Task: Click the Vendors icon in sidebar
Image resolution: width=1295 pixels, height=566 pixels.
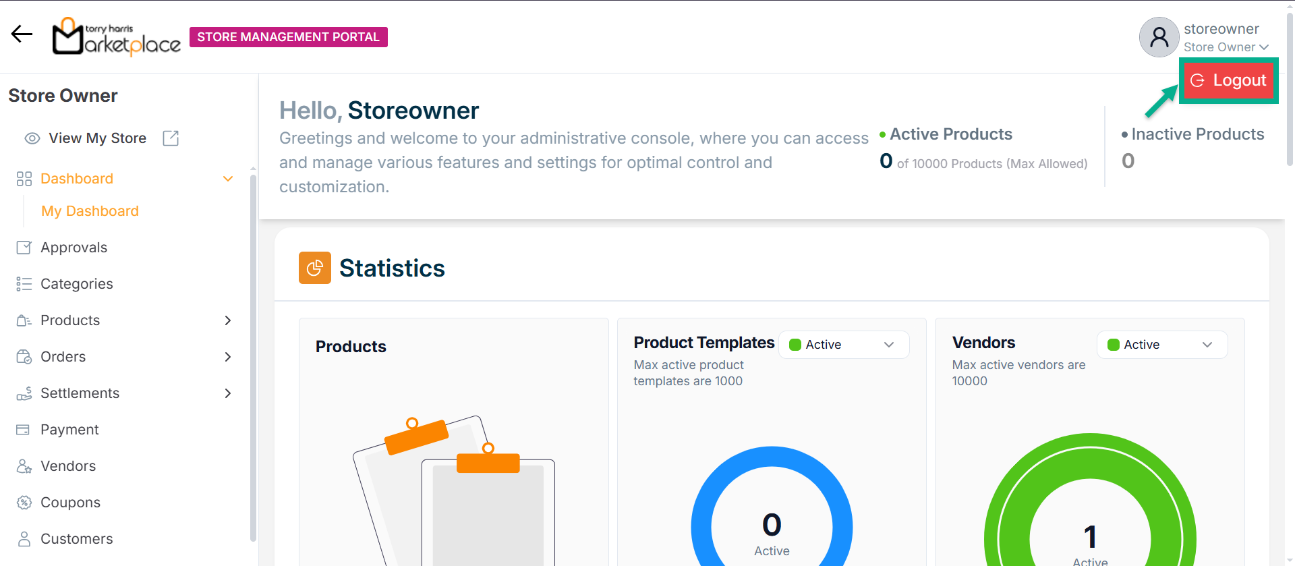Action: (x=24, y=466)
